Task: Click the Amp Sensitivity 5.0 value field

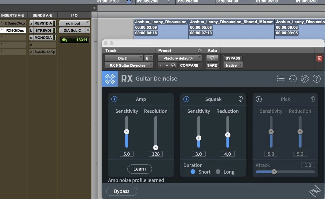Action: click(x=126, y=154)
